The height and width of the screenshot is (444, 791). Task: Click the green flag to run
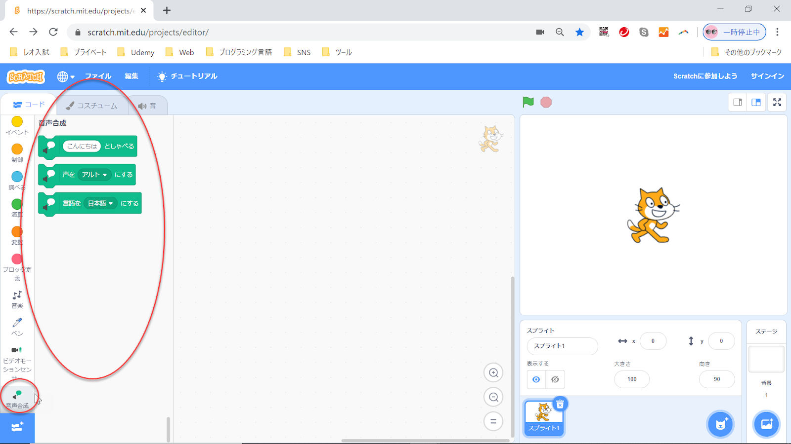click(x=528, y=102)
